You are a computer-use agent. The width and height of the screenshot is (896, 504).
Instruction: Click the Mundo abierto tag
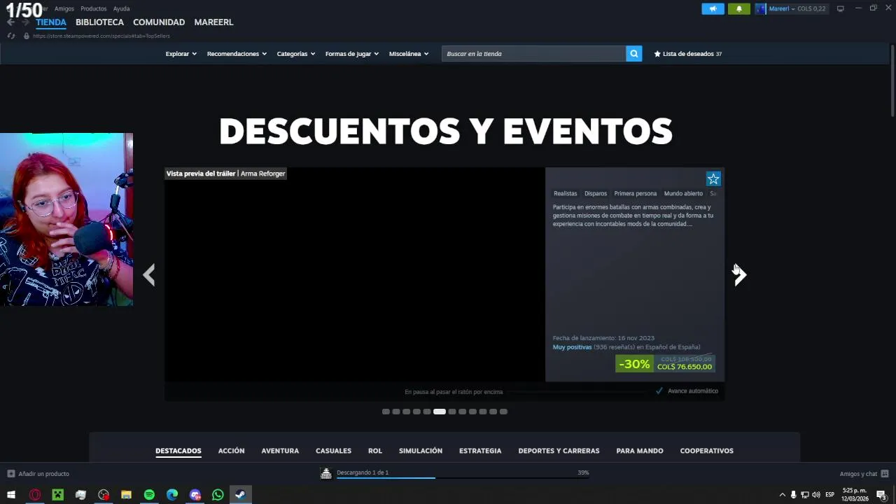tap(683, 193)
